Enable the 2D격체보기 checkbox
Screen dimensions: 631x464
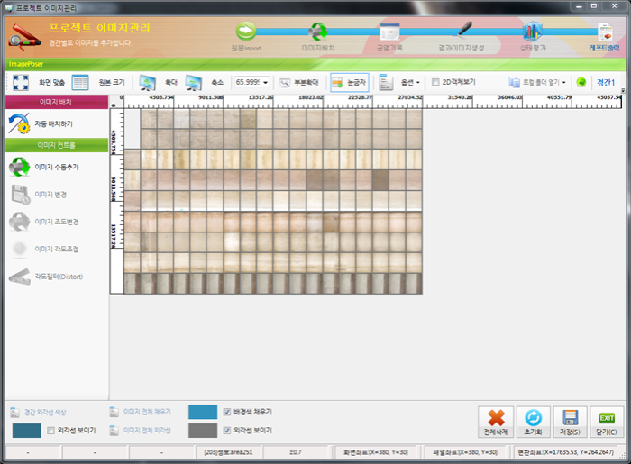point(435,82)
